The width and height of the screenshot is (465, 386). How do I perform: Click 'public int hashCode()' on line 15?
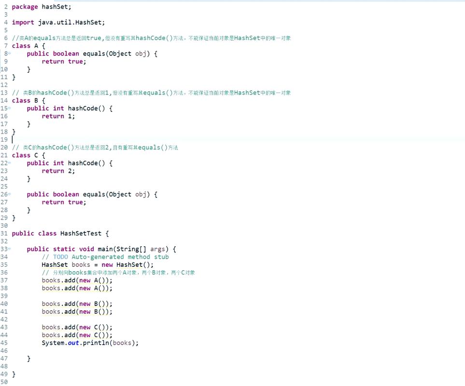pyautogui.click(x=66, y=109)
